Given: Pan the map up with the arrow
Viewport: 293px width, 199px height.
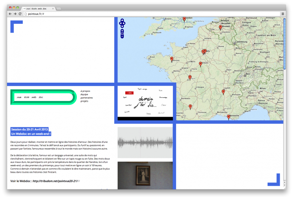Looking at the screenshot, I should click(122, 20).
